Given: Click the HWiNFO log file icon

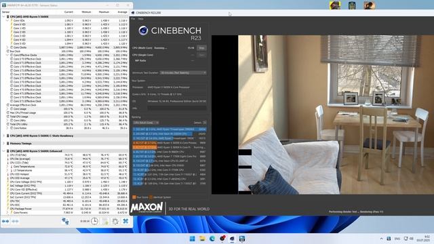Looking at the screenshot, I should coord(105,221).
